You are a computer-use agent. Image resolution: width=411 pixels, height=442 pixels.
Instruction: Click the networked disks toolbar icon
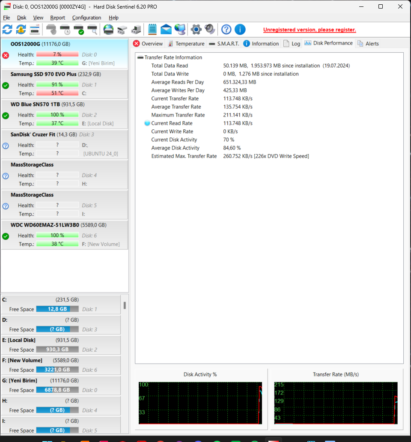pos(122,29)
